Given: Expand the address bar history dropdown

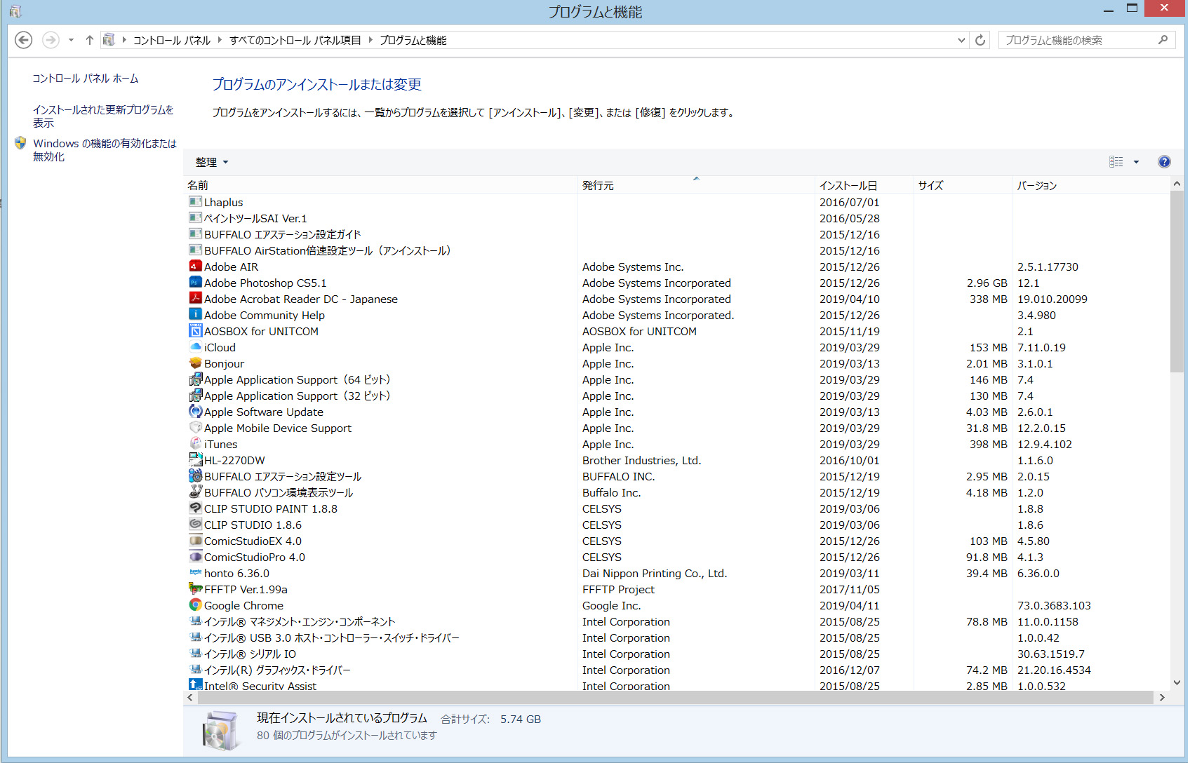Looking at the screenshot, I should (961, 41).
